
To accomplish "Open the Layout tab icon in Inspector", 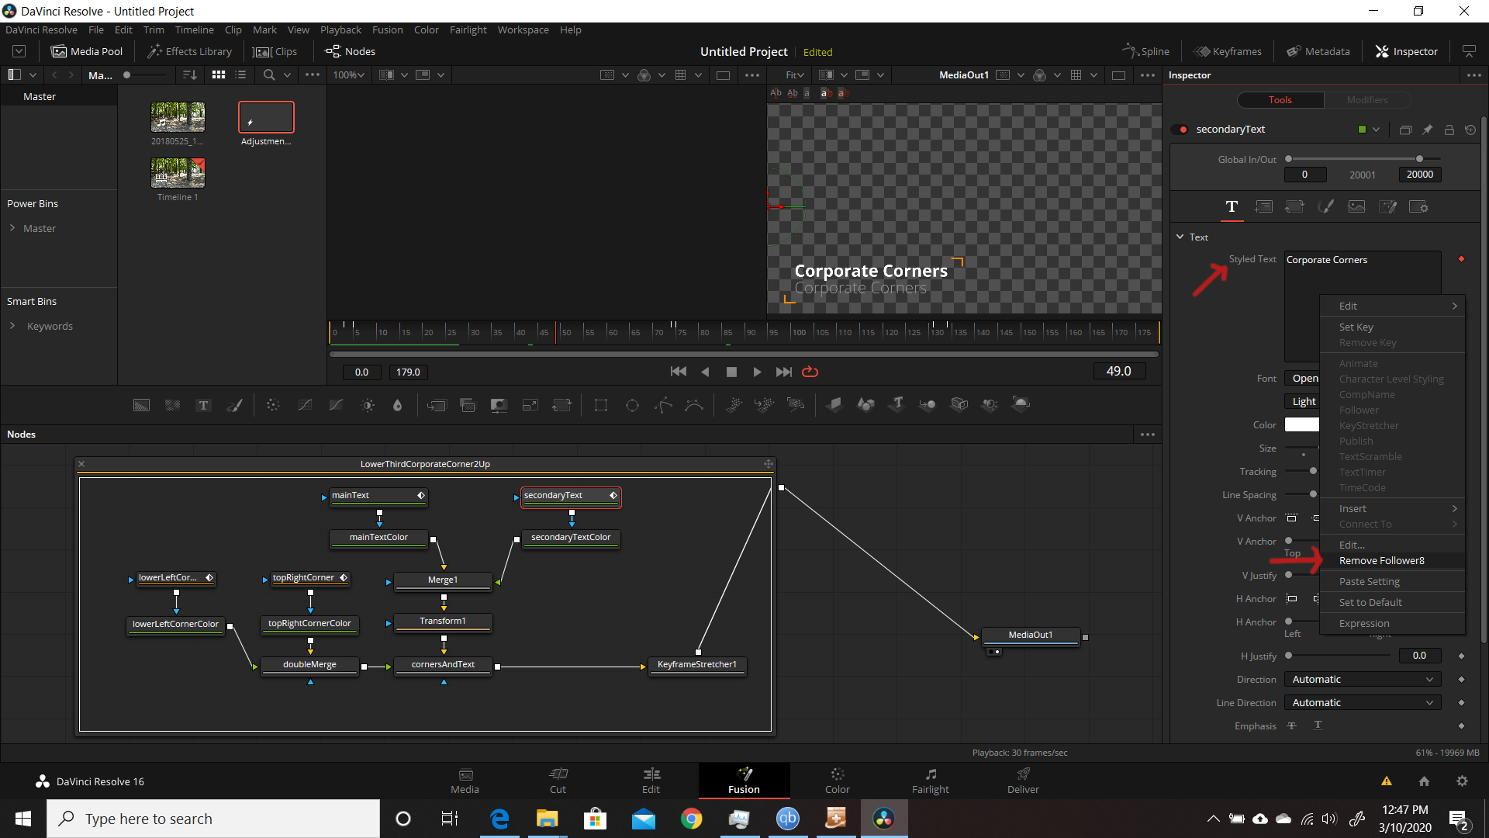I will coord(1263,206).
